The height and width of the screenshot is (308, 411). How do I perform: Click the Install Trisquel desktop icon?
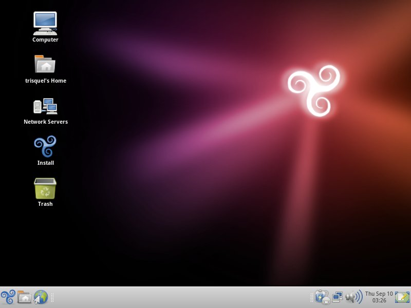(x=45, y=147)
